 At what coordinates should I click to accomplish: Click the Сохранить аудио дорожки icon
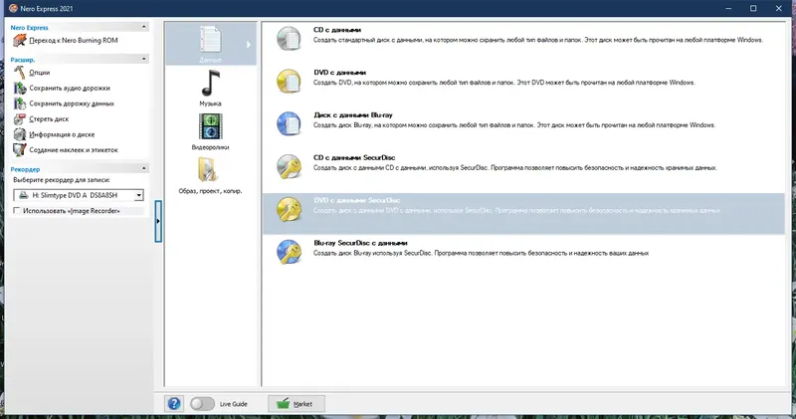(20, 88)
